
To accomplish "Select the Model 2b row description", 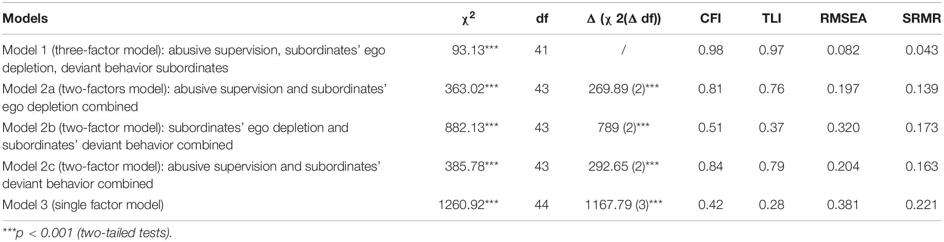I will 175,136.
